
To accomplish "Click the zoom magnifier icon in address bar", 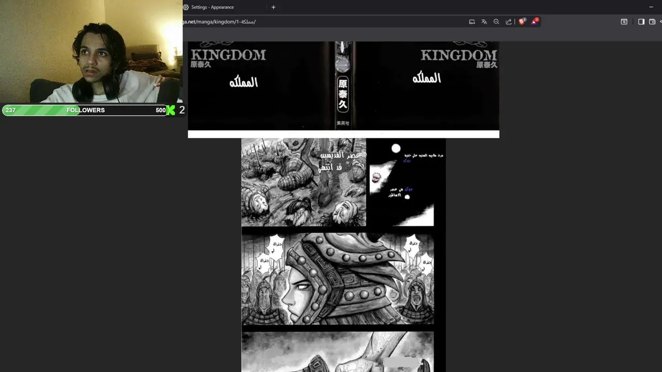I will [x=496, y=22].
